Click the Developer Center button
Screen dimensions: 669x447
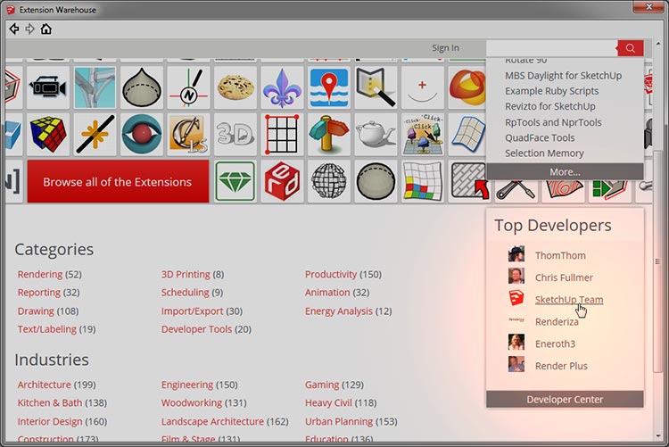point(565,399)
